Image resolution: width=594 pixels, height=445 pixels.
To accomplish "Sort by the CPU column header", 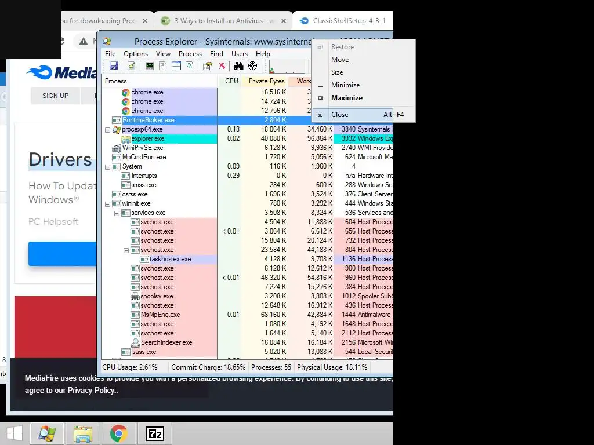I will pos(230,81).
